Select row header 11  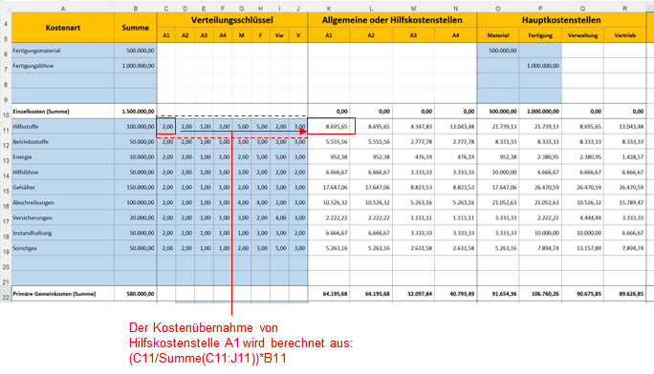pos(6,130)
